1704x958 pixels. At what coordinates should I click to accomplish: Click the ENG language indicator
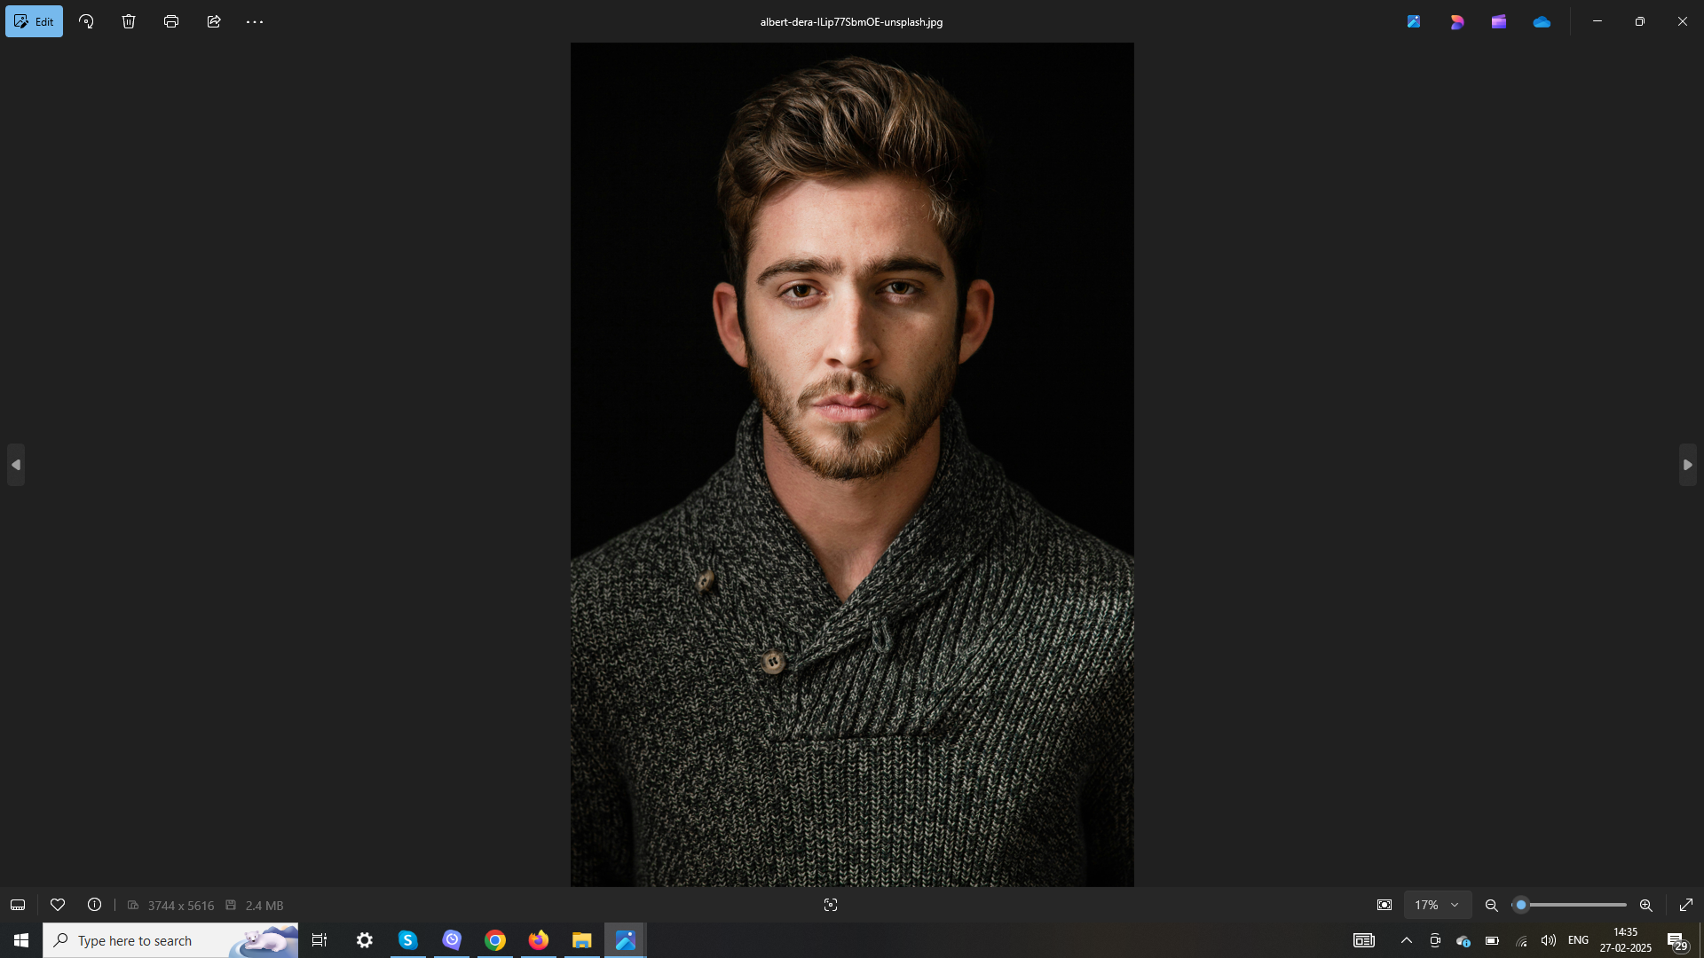coord(1578,940)
